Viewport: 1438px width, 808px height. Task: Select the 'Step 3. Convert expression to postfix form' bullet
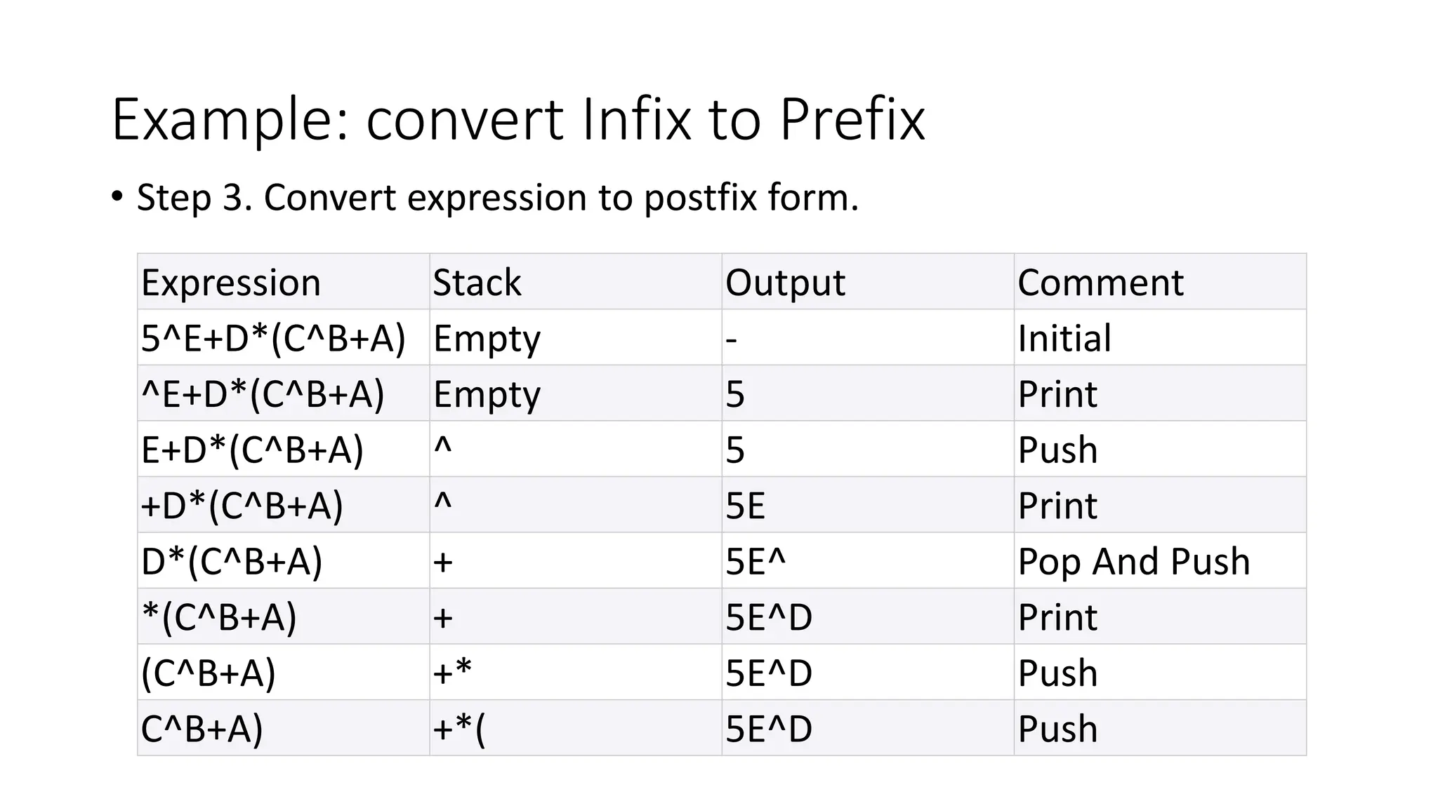tap(497, 197)
